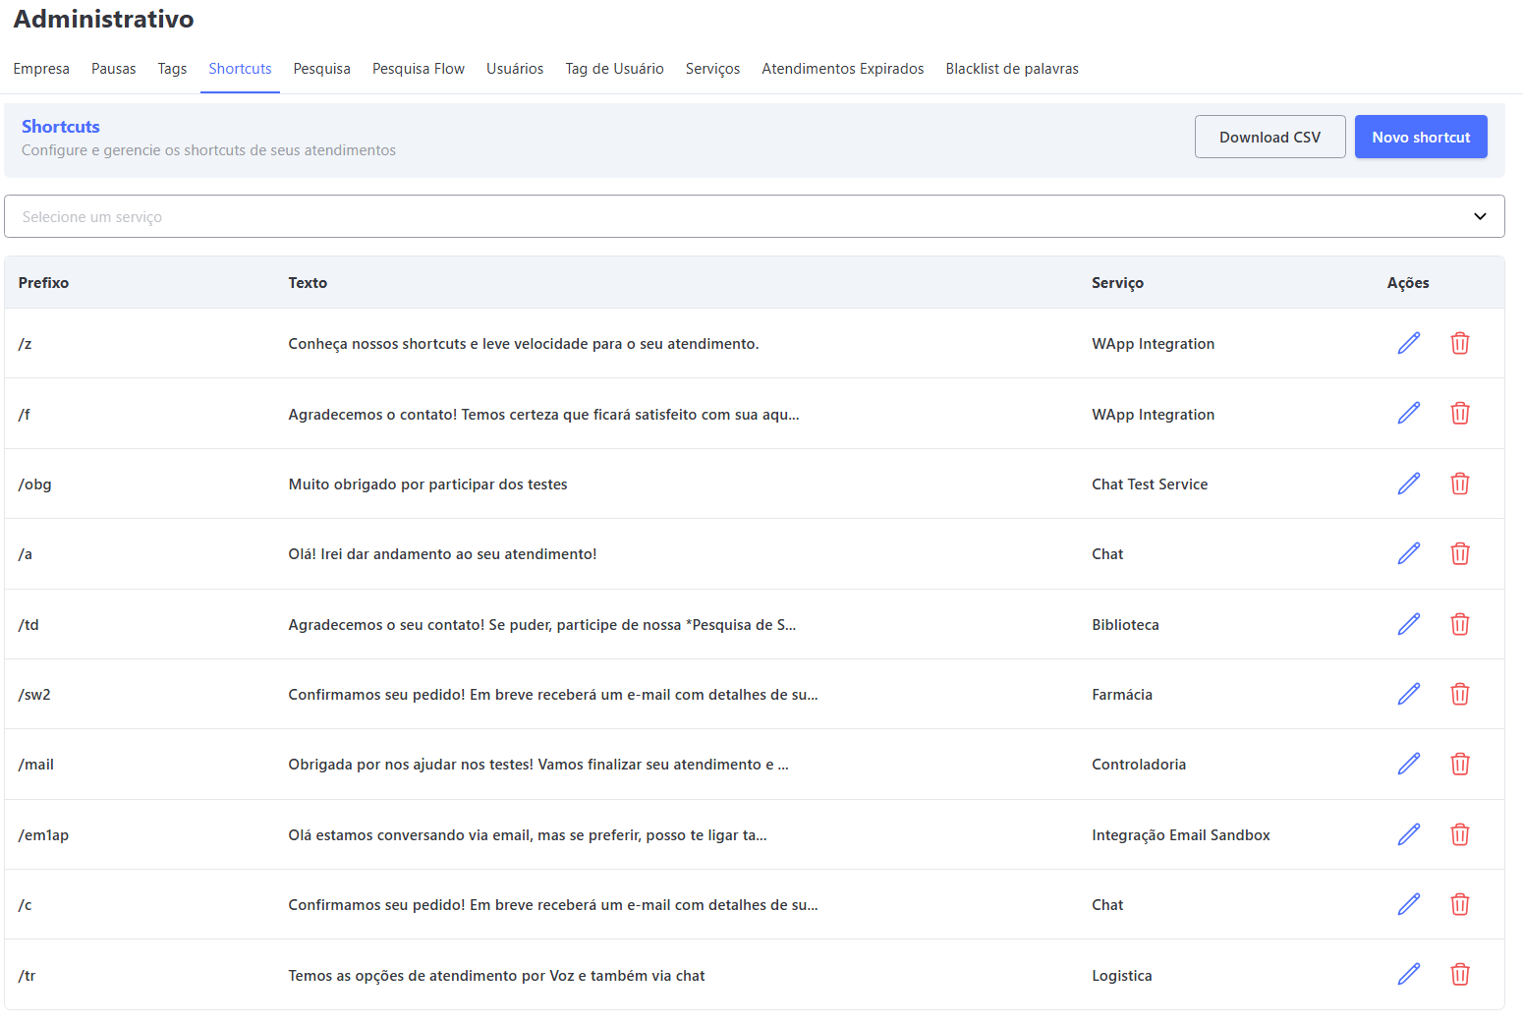The width and height of the screenshot is (1523, 1025).
Task: Delete the /sw2 shortcut via the trash icon
Action: (1460, 694)
